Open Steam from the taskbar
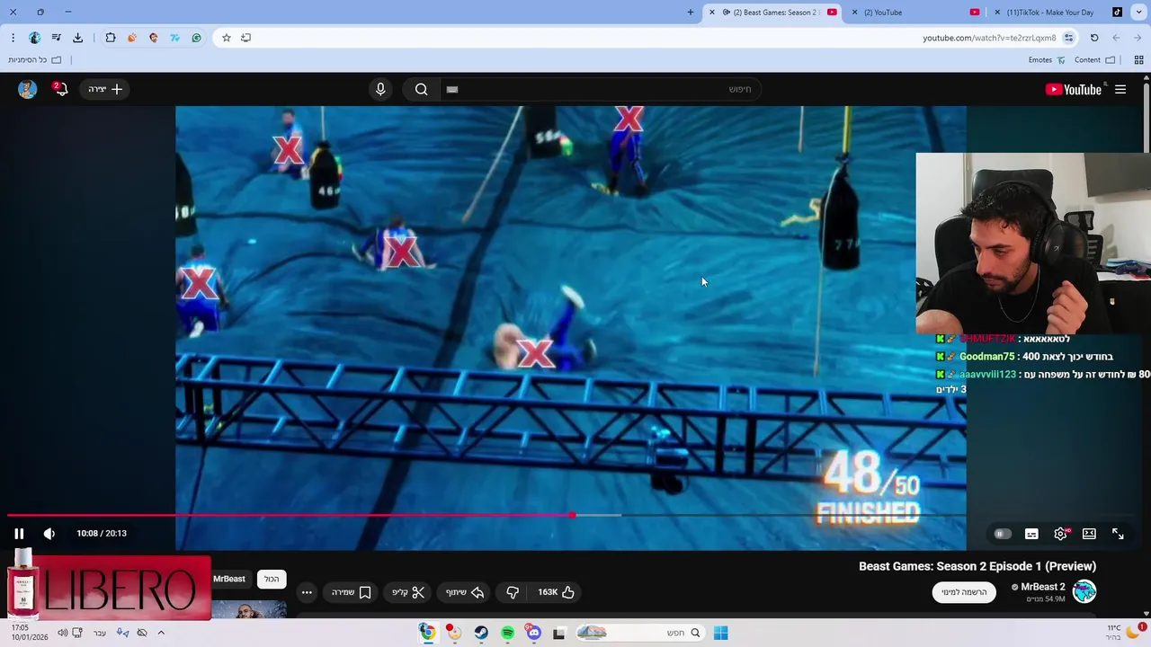The height and width of the screenshot is (647, 1151). pos(481,633)
